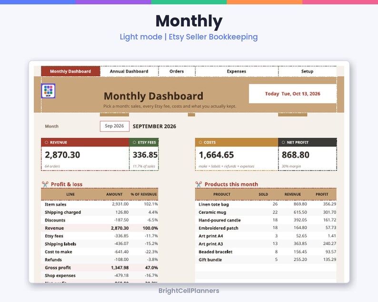Select the Today Tue, Oct 13, 2026 date box

(293, 94)
